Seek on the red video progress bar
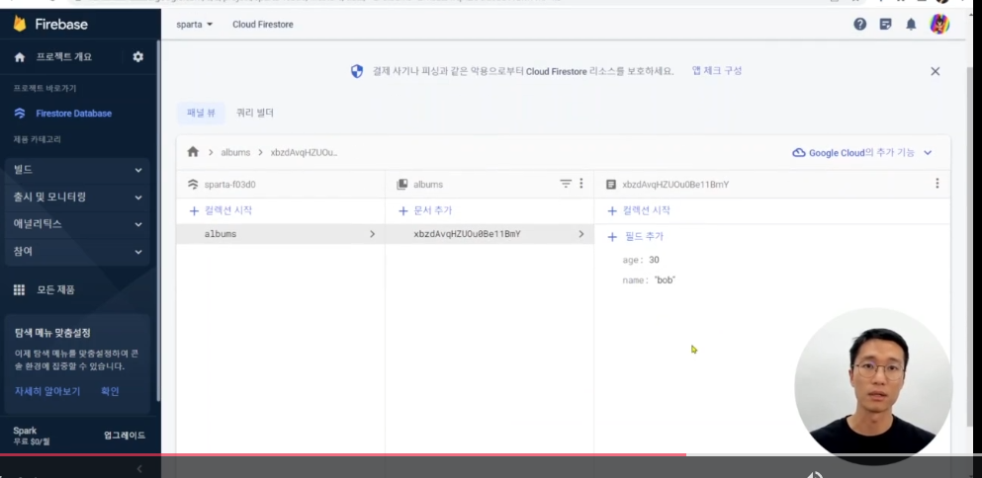 (x=343, y=455)
